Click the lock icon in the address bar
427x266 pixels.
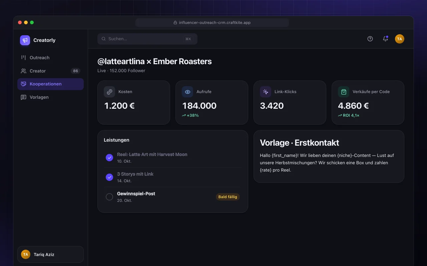coord(175,23)
